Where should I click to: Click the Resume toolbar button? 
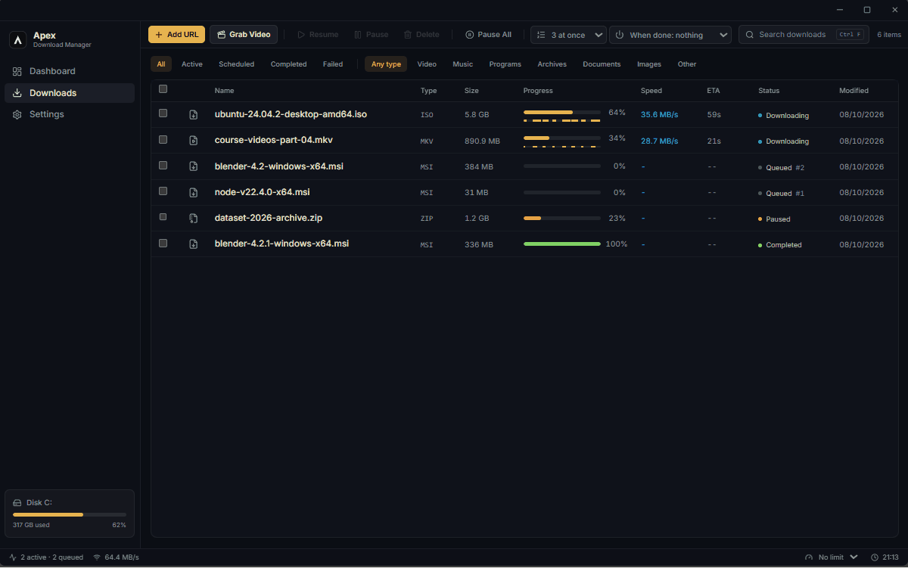(x=318, y=35)
